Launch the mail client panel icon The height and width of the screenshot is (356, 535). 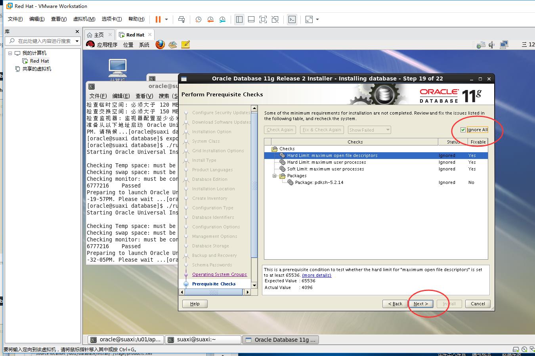(x=172, y=44)
